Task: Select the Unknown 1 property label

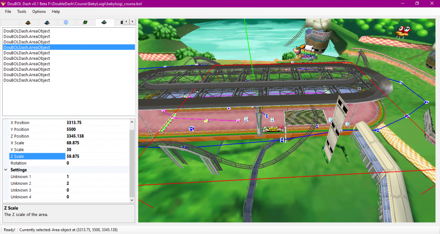Action: tap(21, 176)
